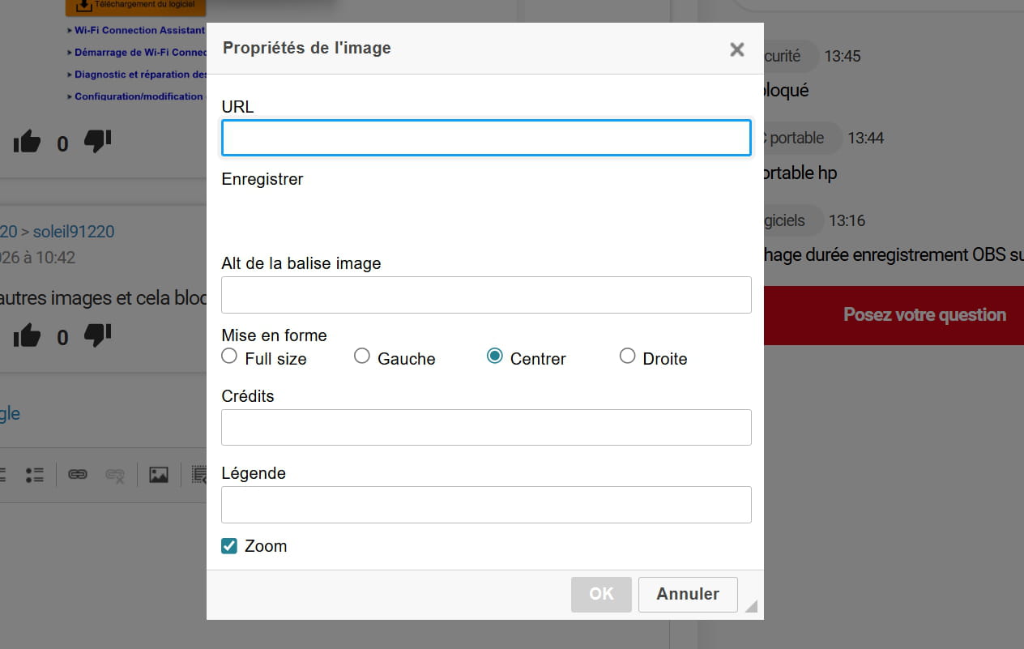Viewport: 1024px width, 649px height.
Task: Select the Droite alignment radio button
Action: (627, 357)
